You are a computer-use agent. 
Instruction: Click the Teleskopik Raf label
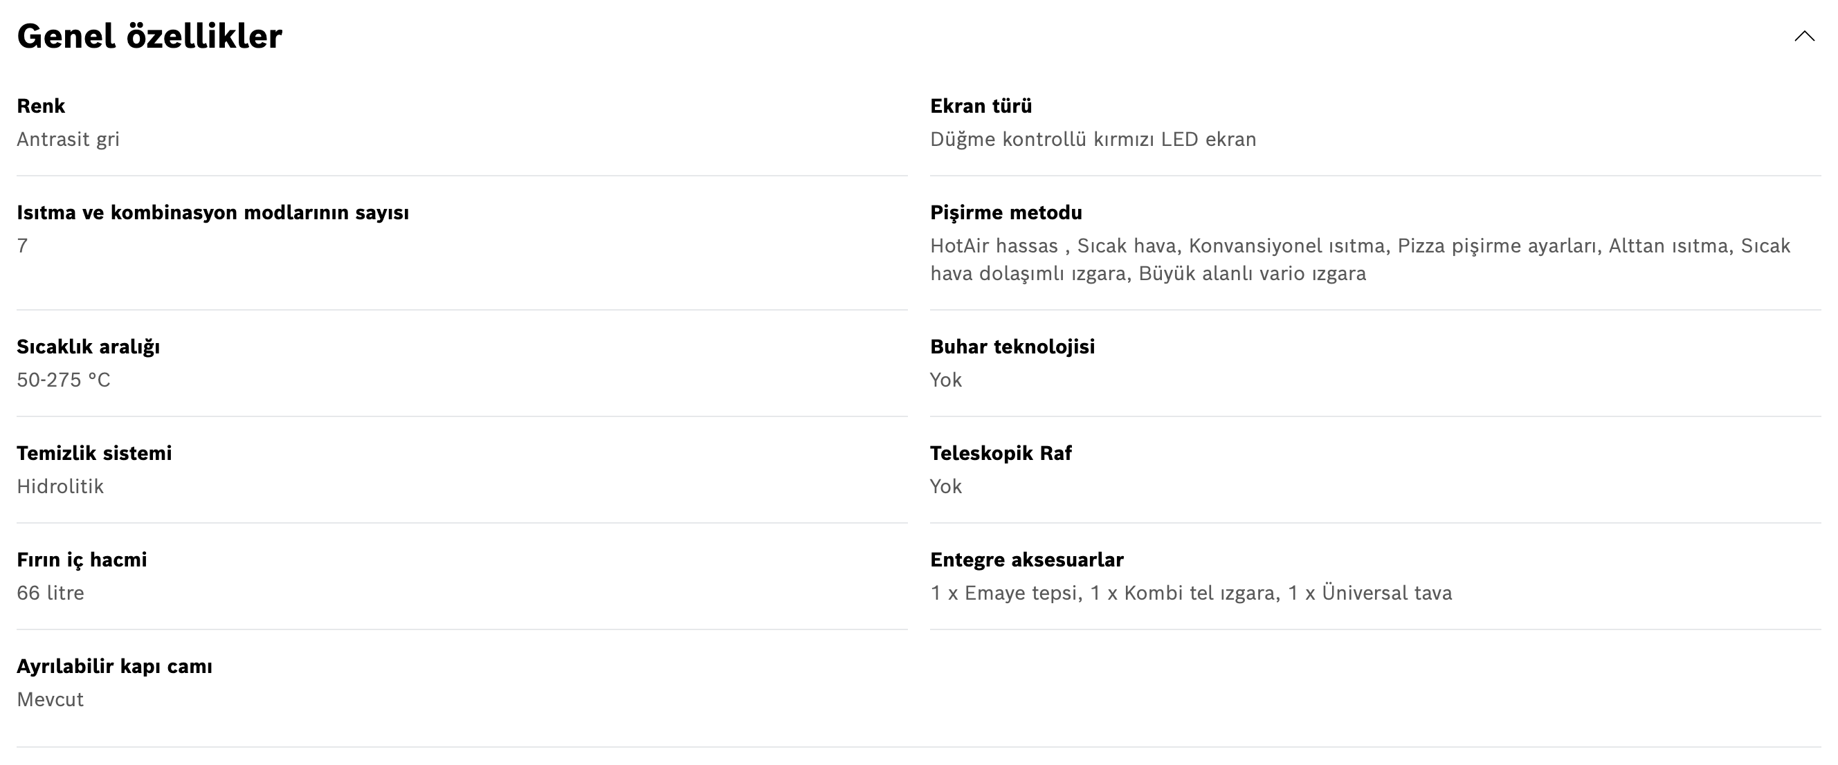[1001, 454]
